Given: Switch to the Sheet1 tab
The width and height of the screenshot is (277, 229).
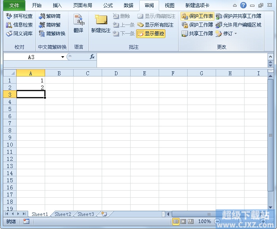Looking at the screenshot, I should [40, 214].
